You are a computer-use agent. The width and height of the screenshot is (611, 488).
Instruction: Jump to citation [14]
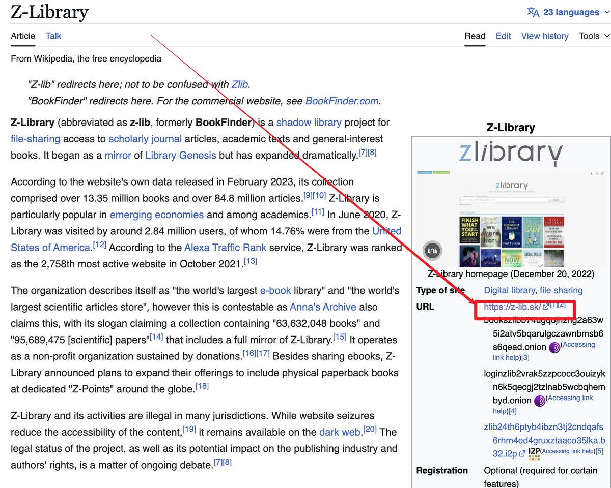coord(156,337)
